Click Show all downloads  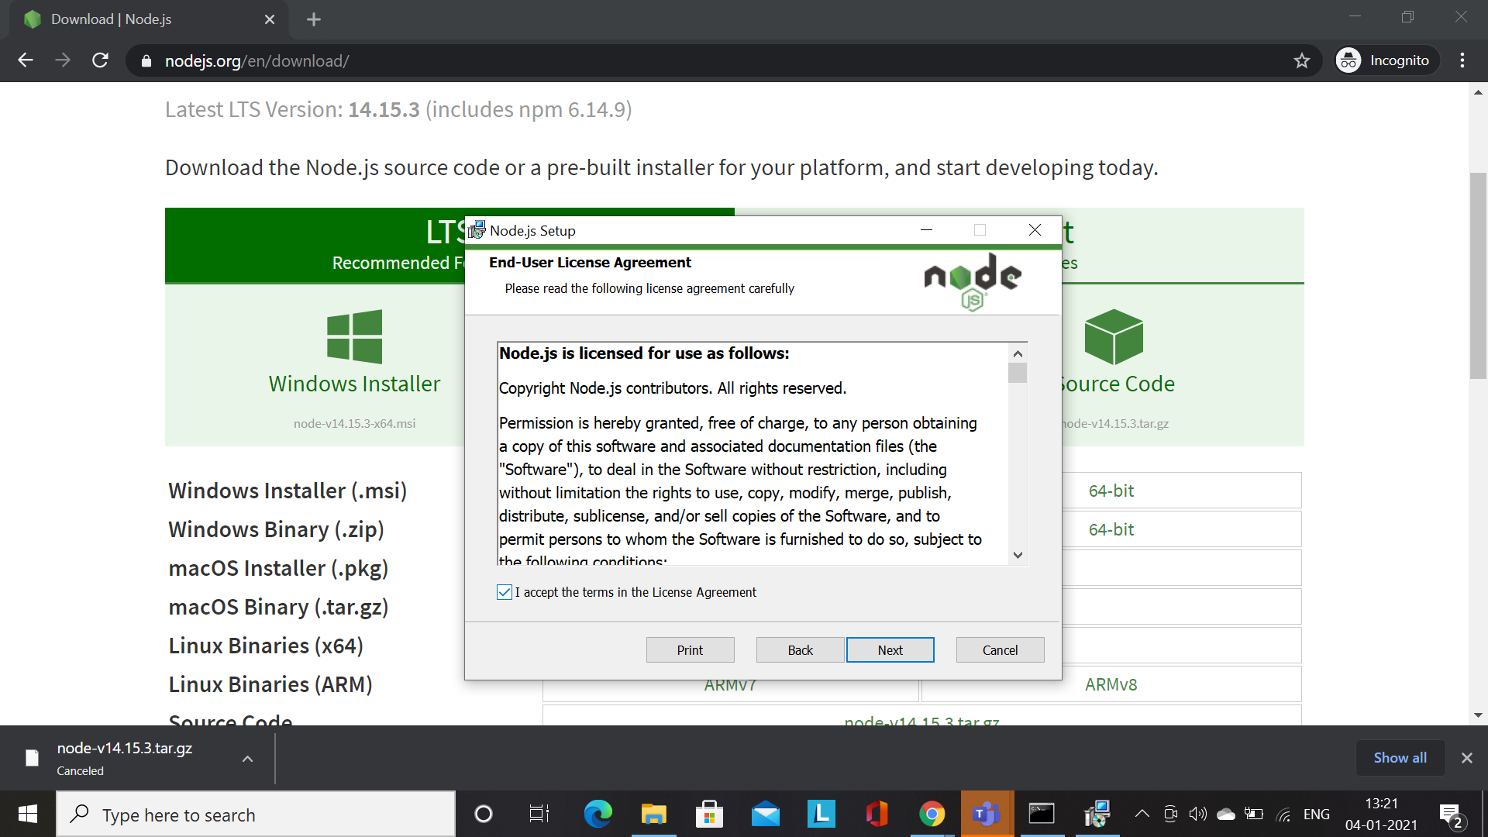pos(1400,758)
